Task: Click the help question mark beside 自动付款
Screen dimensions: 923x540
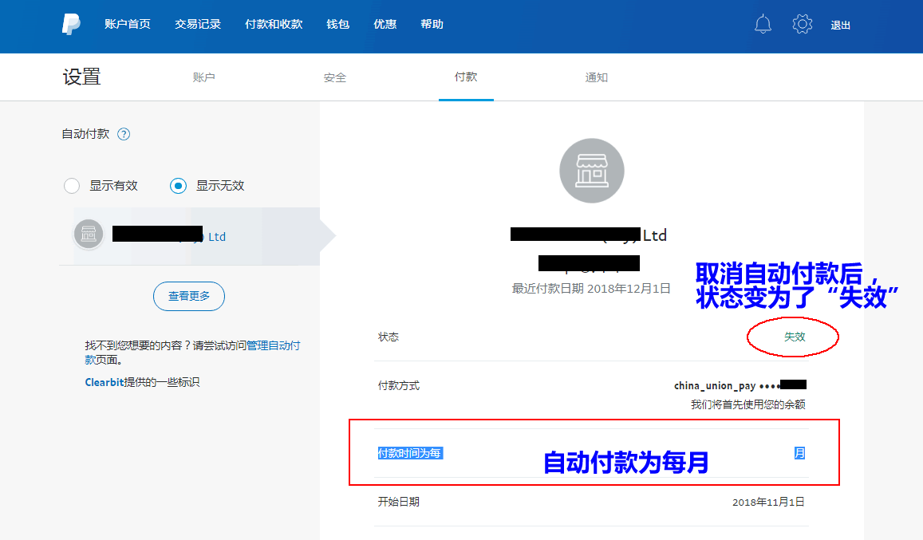Action: [x=124, y=134]
